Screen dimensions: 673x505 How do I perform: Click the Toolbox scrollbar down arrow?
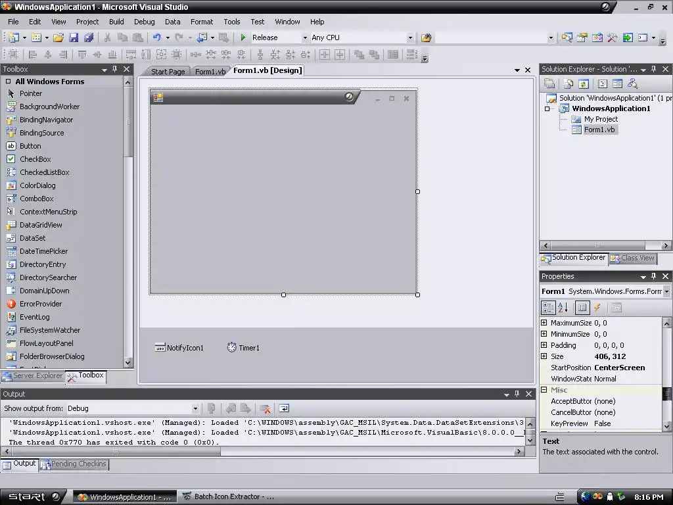click(x=128, y=362)
